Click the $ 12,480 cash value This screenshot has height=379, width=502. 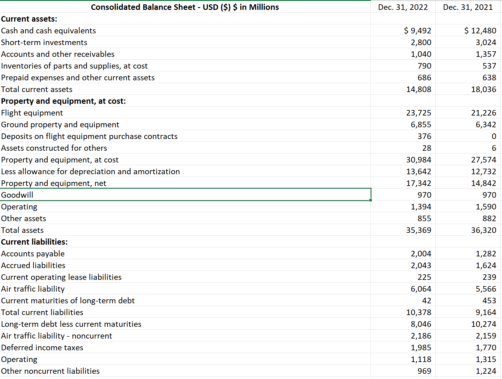(x=480, y=31)
